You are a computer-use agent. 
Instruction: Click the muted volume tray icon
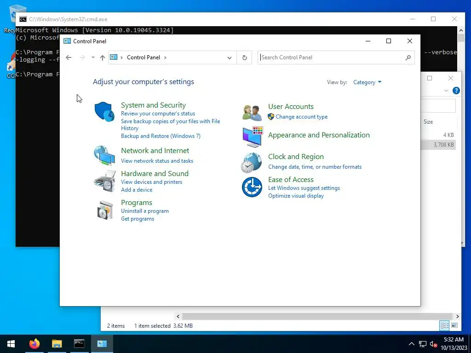(x=433, y=344)
